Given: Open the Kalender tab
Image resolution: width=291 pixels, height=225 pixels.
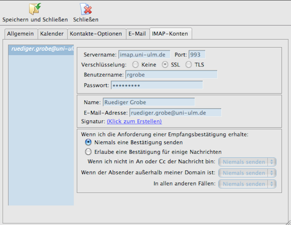Looking at the screenshot, I should click(x=52, y=34).
